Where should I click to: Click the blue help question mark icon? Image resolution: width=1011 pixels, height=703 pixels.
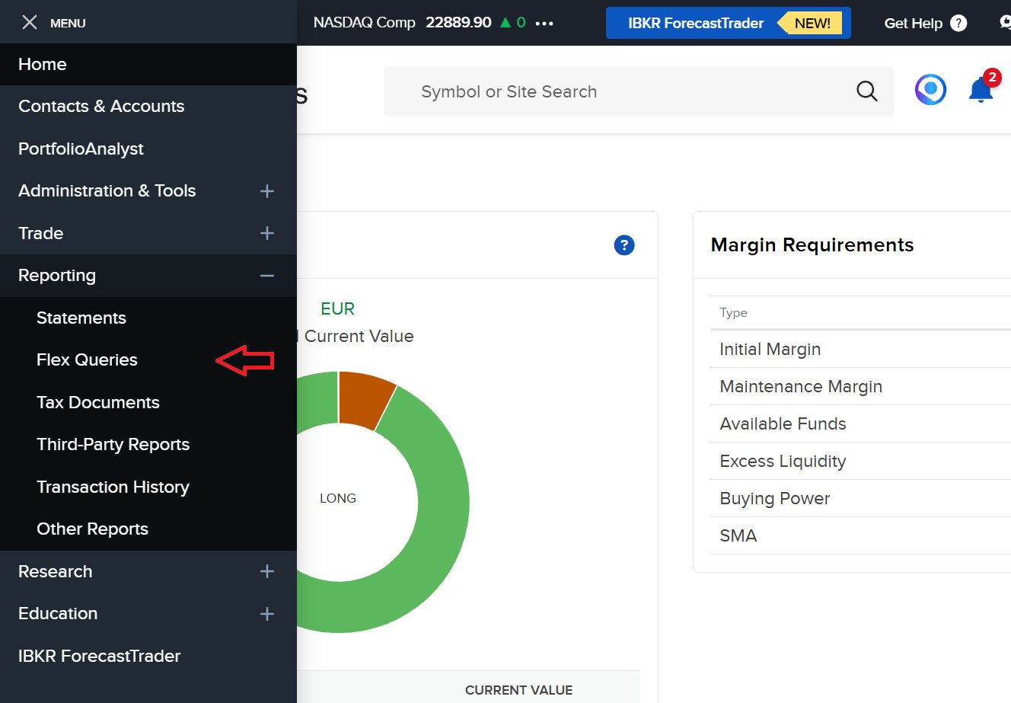click(624, 245)
